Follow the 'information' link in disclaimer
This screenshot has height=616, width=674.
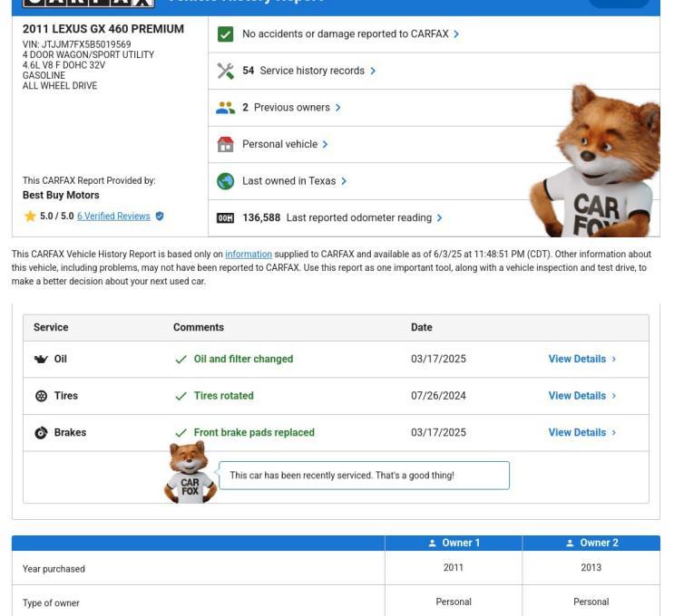click(x=249, y=255)
